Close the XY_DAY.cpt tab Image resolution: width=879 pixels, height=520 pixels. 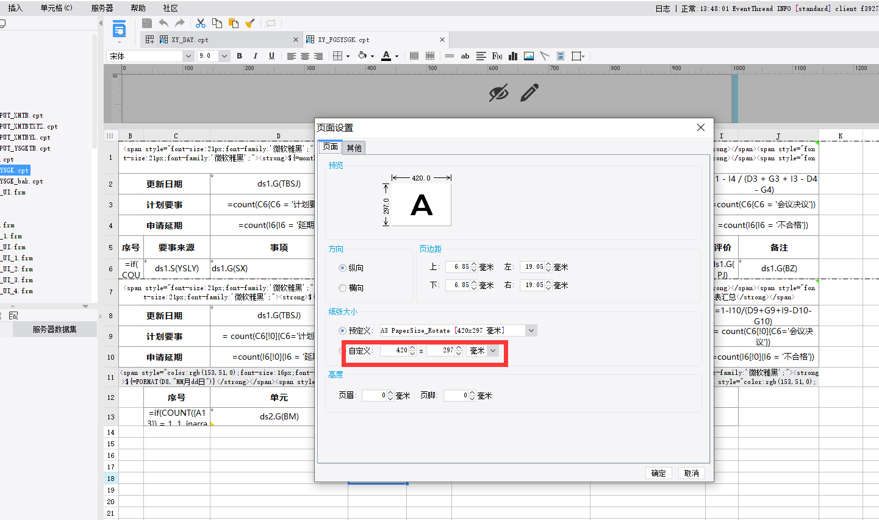[296, 40]
